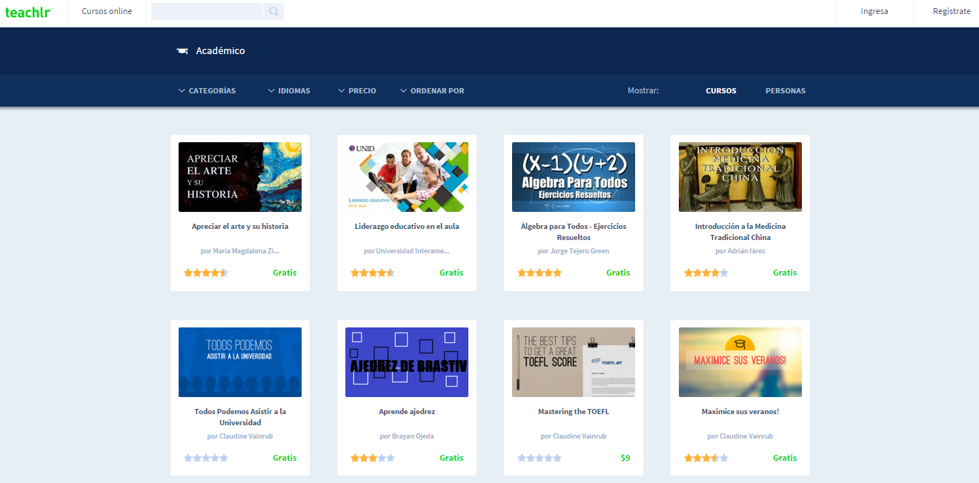979x483 pixels.
Task: Open Cursos online in the top bar
Action: 107,12
